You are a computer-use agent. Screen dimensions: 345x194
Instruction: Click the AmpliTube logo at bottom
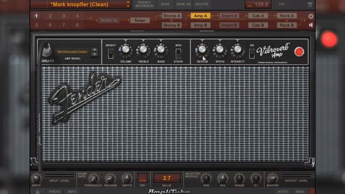[x=169, y=191]
